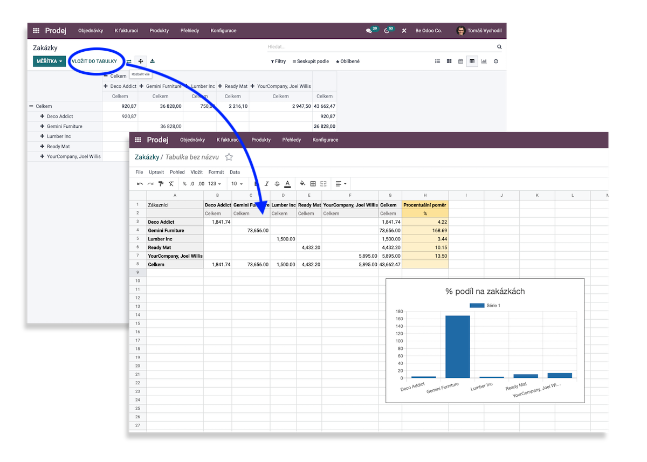This screenshot has width=647, height=462.
Task: Open the MĚŘÍTKA measures dropdown
Action: tap(49, 61)
